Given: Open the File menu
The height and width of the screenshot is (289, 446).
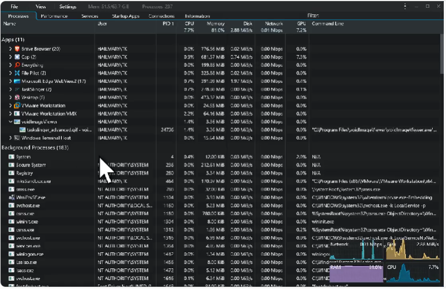Looking at the screenshot, I should tap(14, 7).
